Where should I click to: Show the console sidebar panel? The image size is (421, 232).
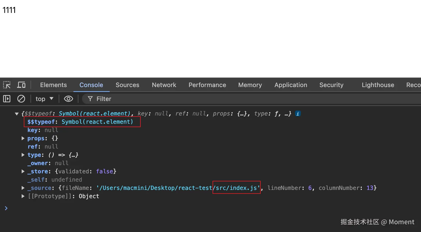click(7, 99)
